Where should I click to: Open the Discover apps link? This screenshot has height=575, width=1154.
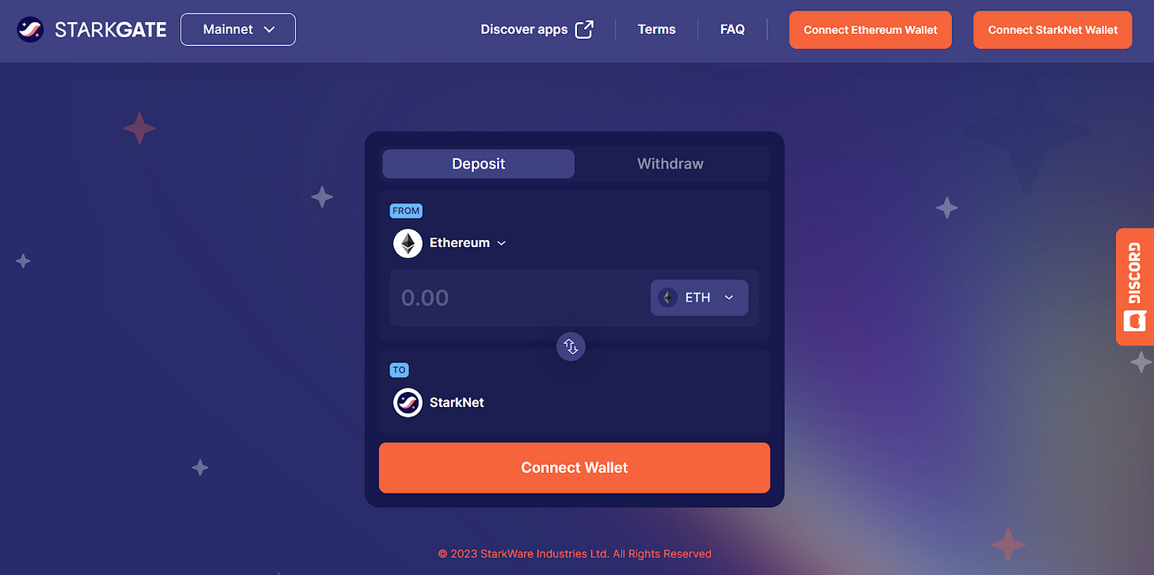(x=524, y=29)
